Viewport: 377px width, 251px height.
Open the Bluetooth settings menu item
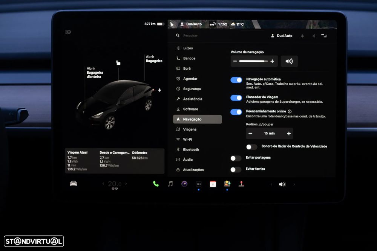198,149
